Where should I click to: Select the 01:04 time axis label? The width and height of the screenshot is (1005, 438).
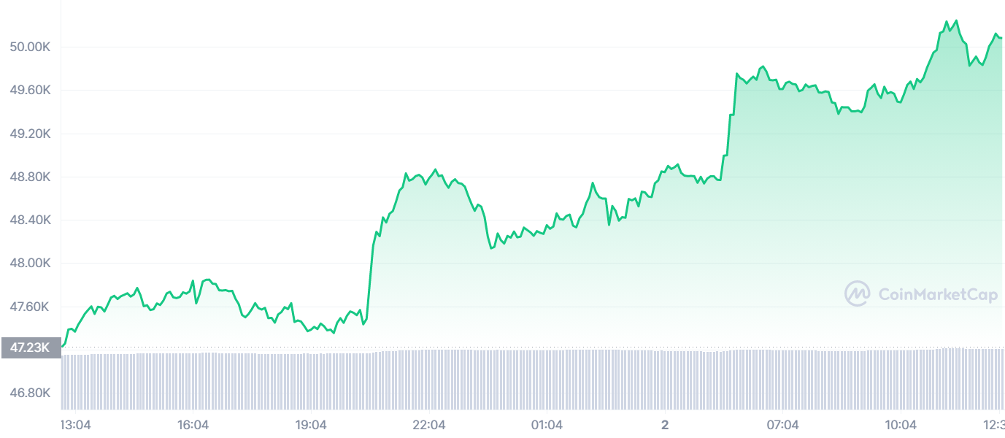[547, 425]
